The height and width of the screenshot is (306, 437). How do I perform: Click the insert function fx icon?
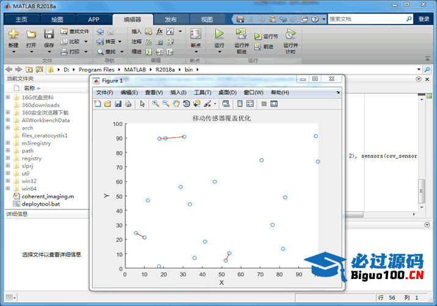pyautogui.click(x=160, y=31)
